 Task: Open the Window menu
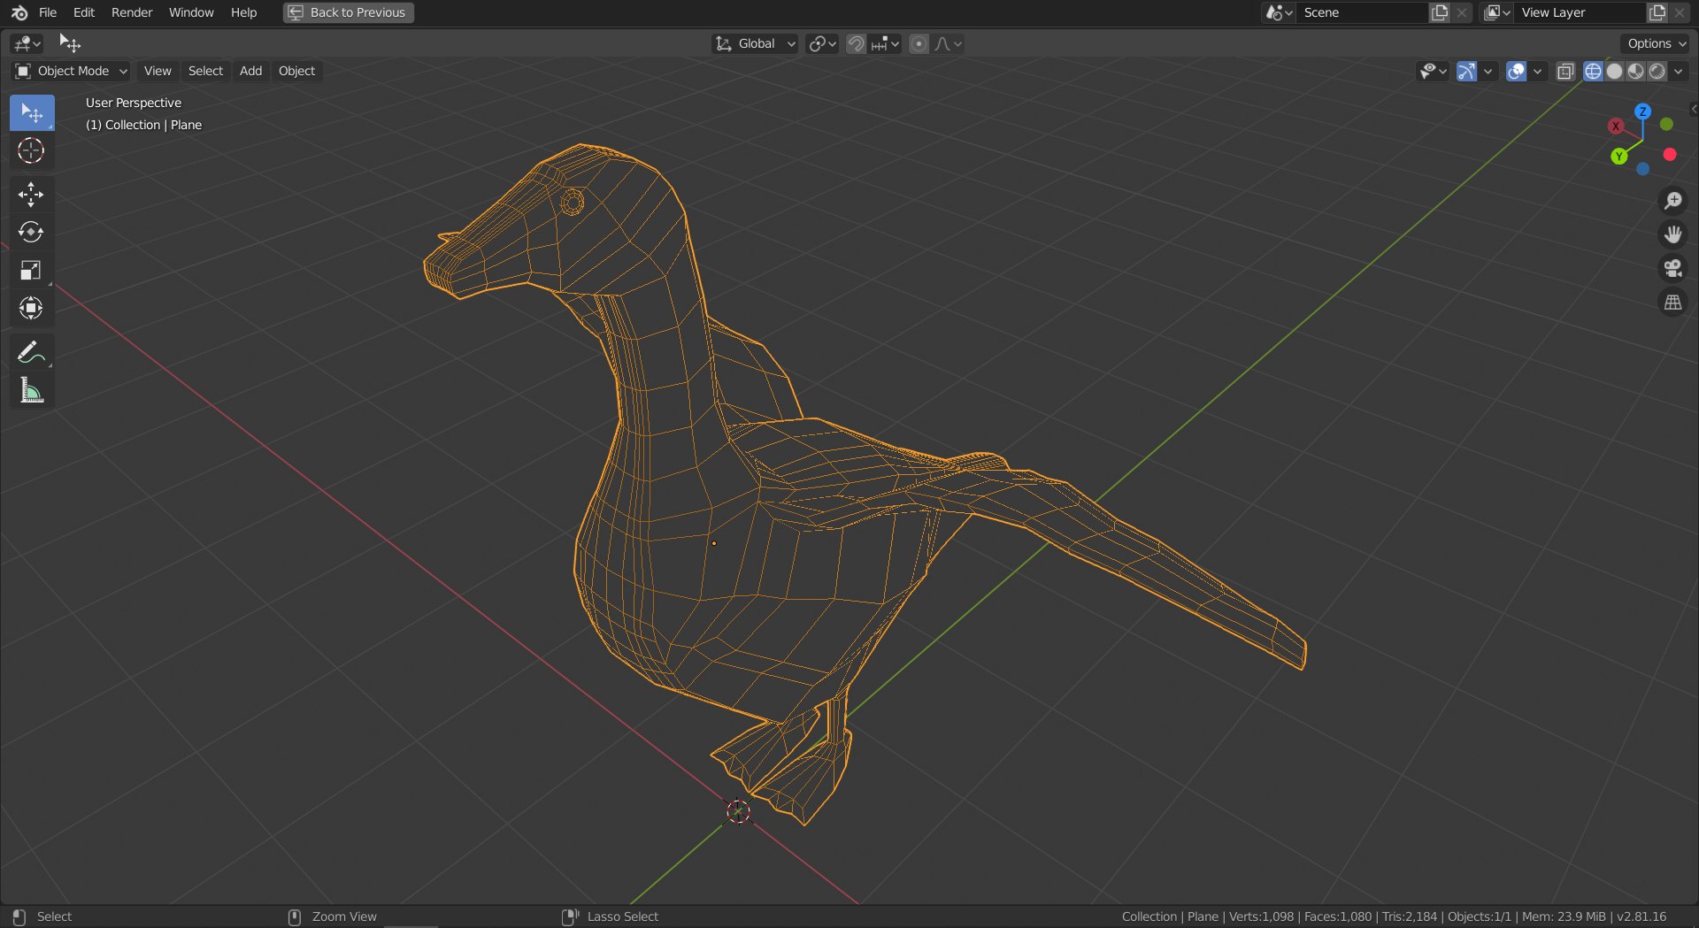(191, 12)
